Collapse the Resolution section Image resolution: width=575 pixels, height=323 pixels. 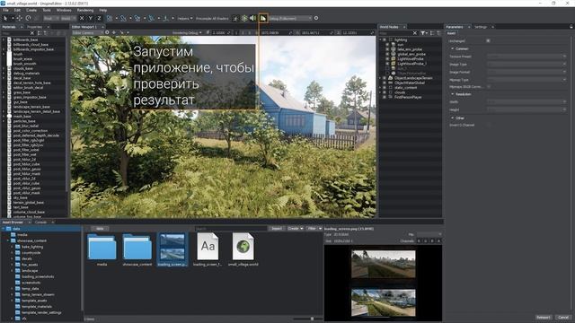[x=453, y=94]
